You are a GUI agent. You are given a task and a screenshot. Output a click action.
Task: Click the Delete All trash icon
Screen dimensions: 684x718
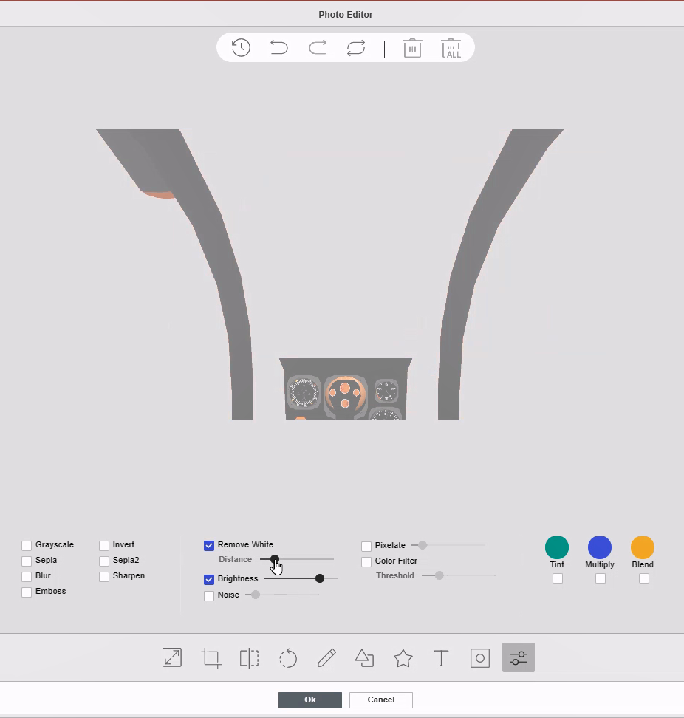click(451, 47)
